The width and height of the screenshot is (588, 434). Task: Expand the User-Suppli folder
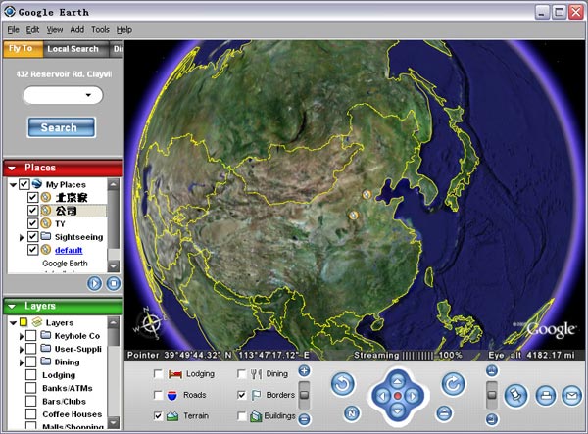tap(22, 350)
